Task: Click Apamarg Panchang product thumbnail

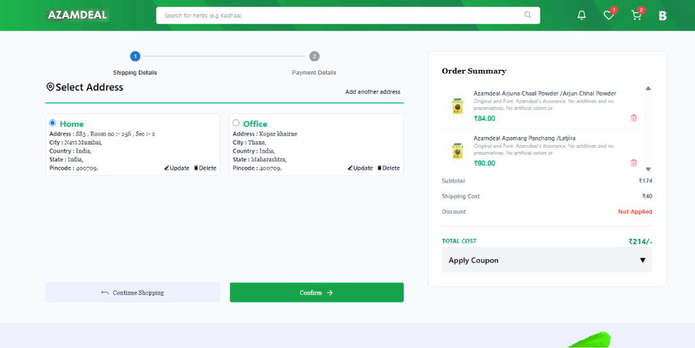Action: [x=457, y=151]
